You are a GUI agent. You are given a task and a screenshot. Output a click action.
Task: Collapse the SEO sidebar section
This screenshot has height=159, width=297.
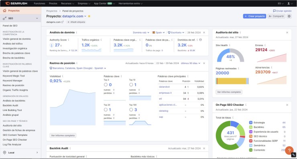click(37, 18)
